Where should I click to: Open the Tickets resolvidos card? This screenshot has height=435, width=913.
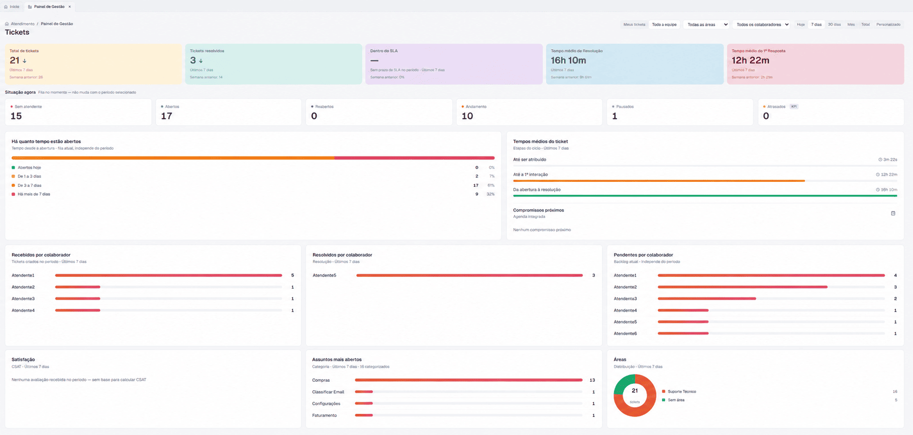pos(273,64)
